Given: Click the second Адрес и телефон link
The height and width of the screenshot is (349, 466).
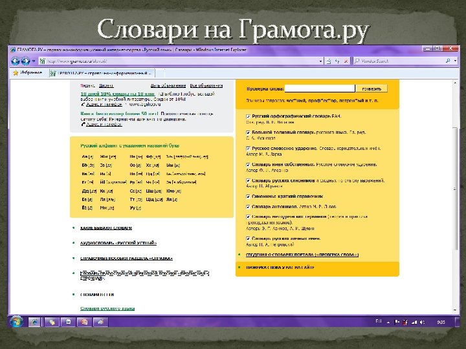Looking at the screenshot, I should (x=104, y=124).
